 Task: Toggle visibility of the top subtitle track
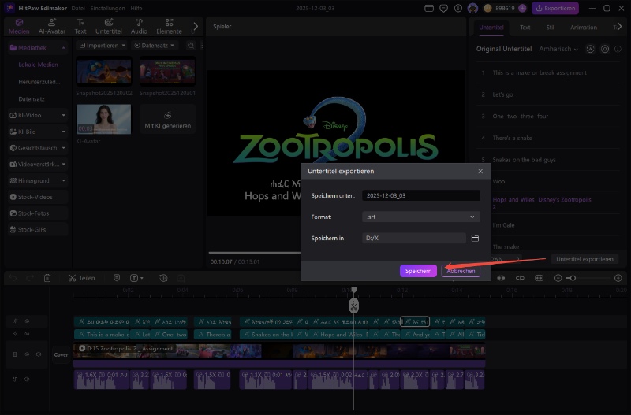coord(26,321)
